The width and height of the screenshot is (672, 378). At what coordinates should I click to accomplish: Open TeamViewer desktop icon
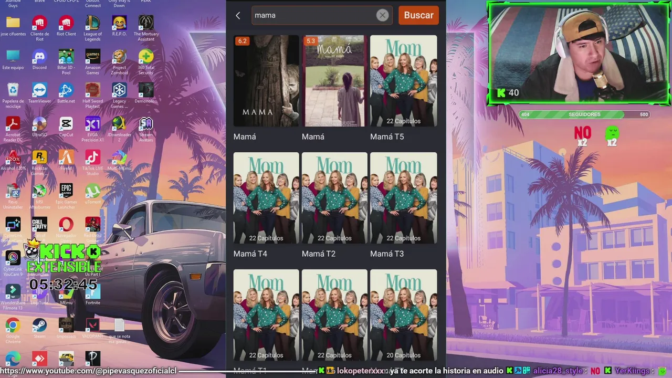[x=39, y=93]
